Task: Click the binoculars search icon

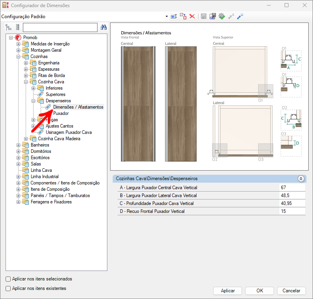Action: click(104, 27)
